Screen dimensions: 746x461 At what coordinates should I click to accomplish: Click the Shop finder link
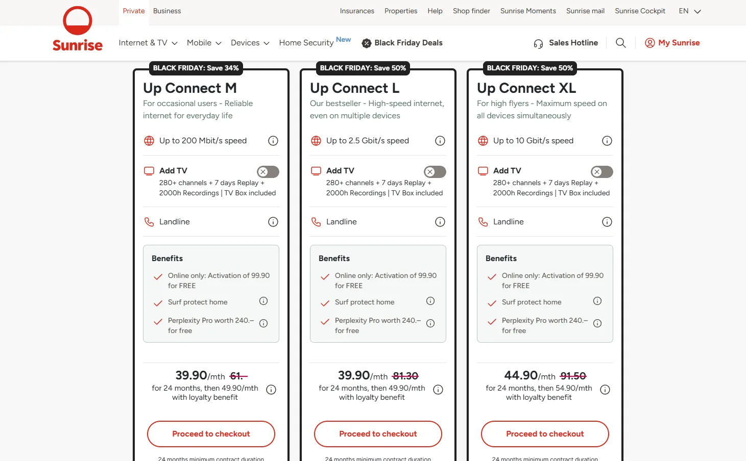tap(471, 11)
